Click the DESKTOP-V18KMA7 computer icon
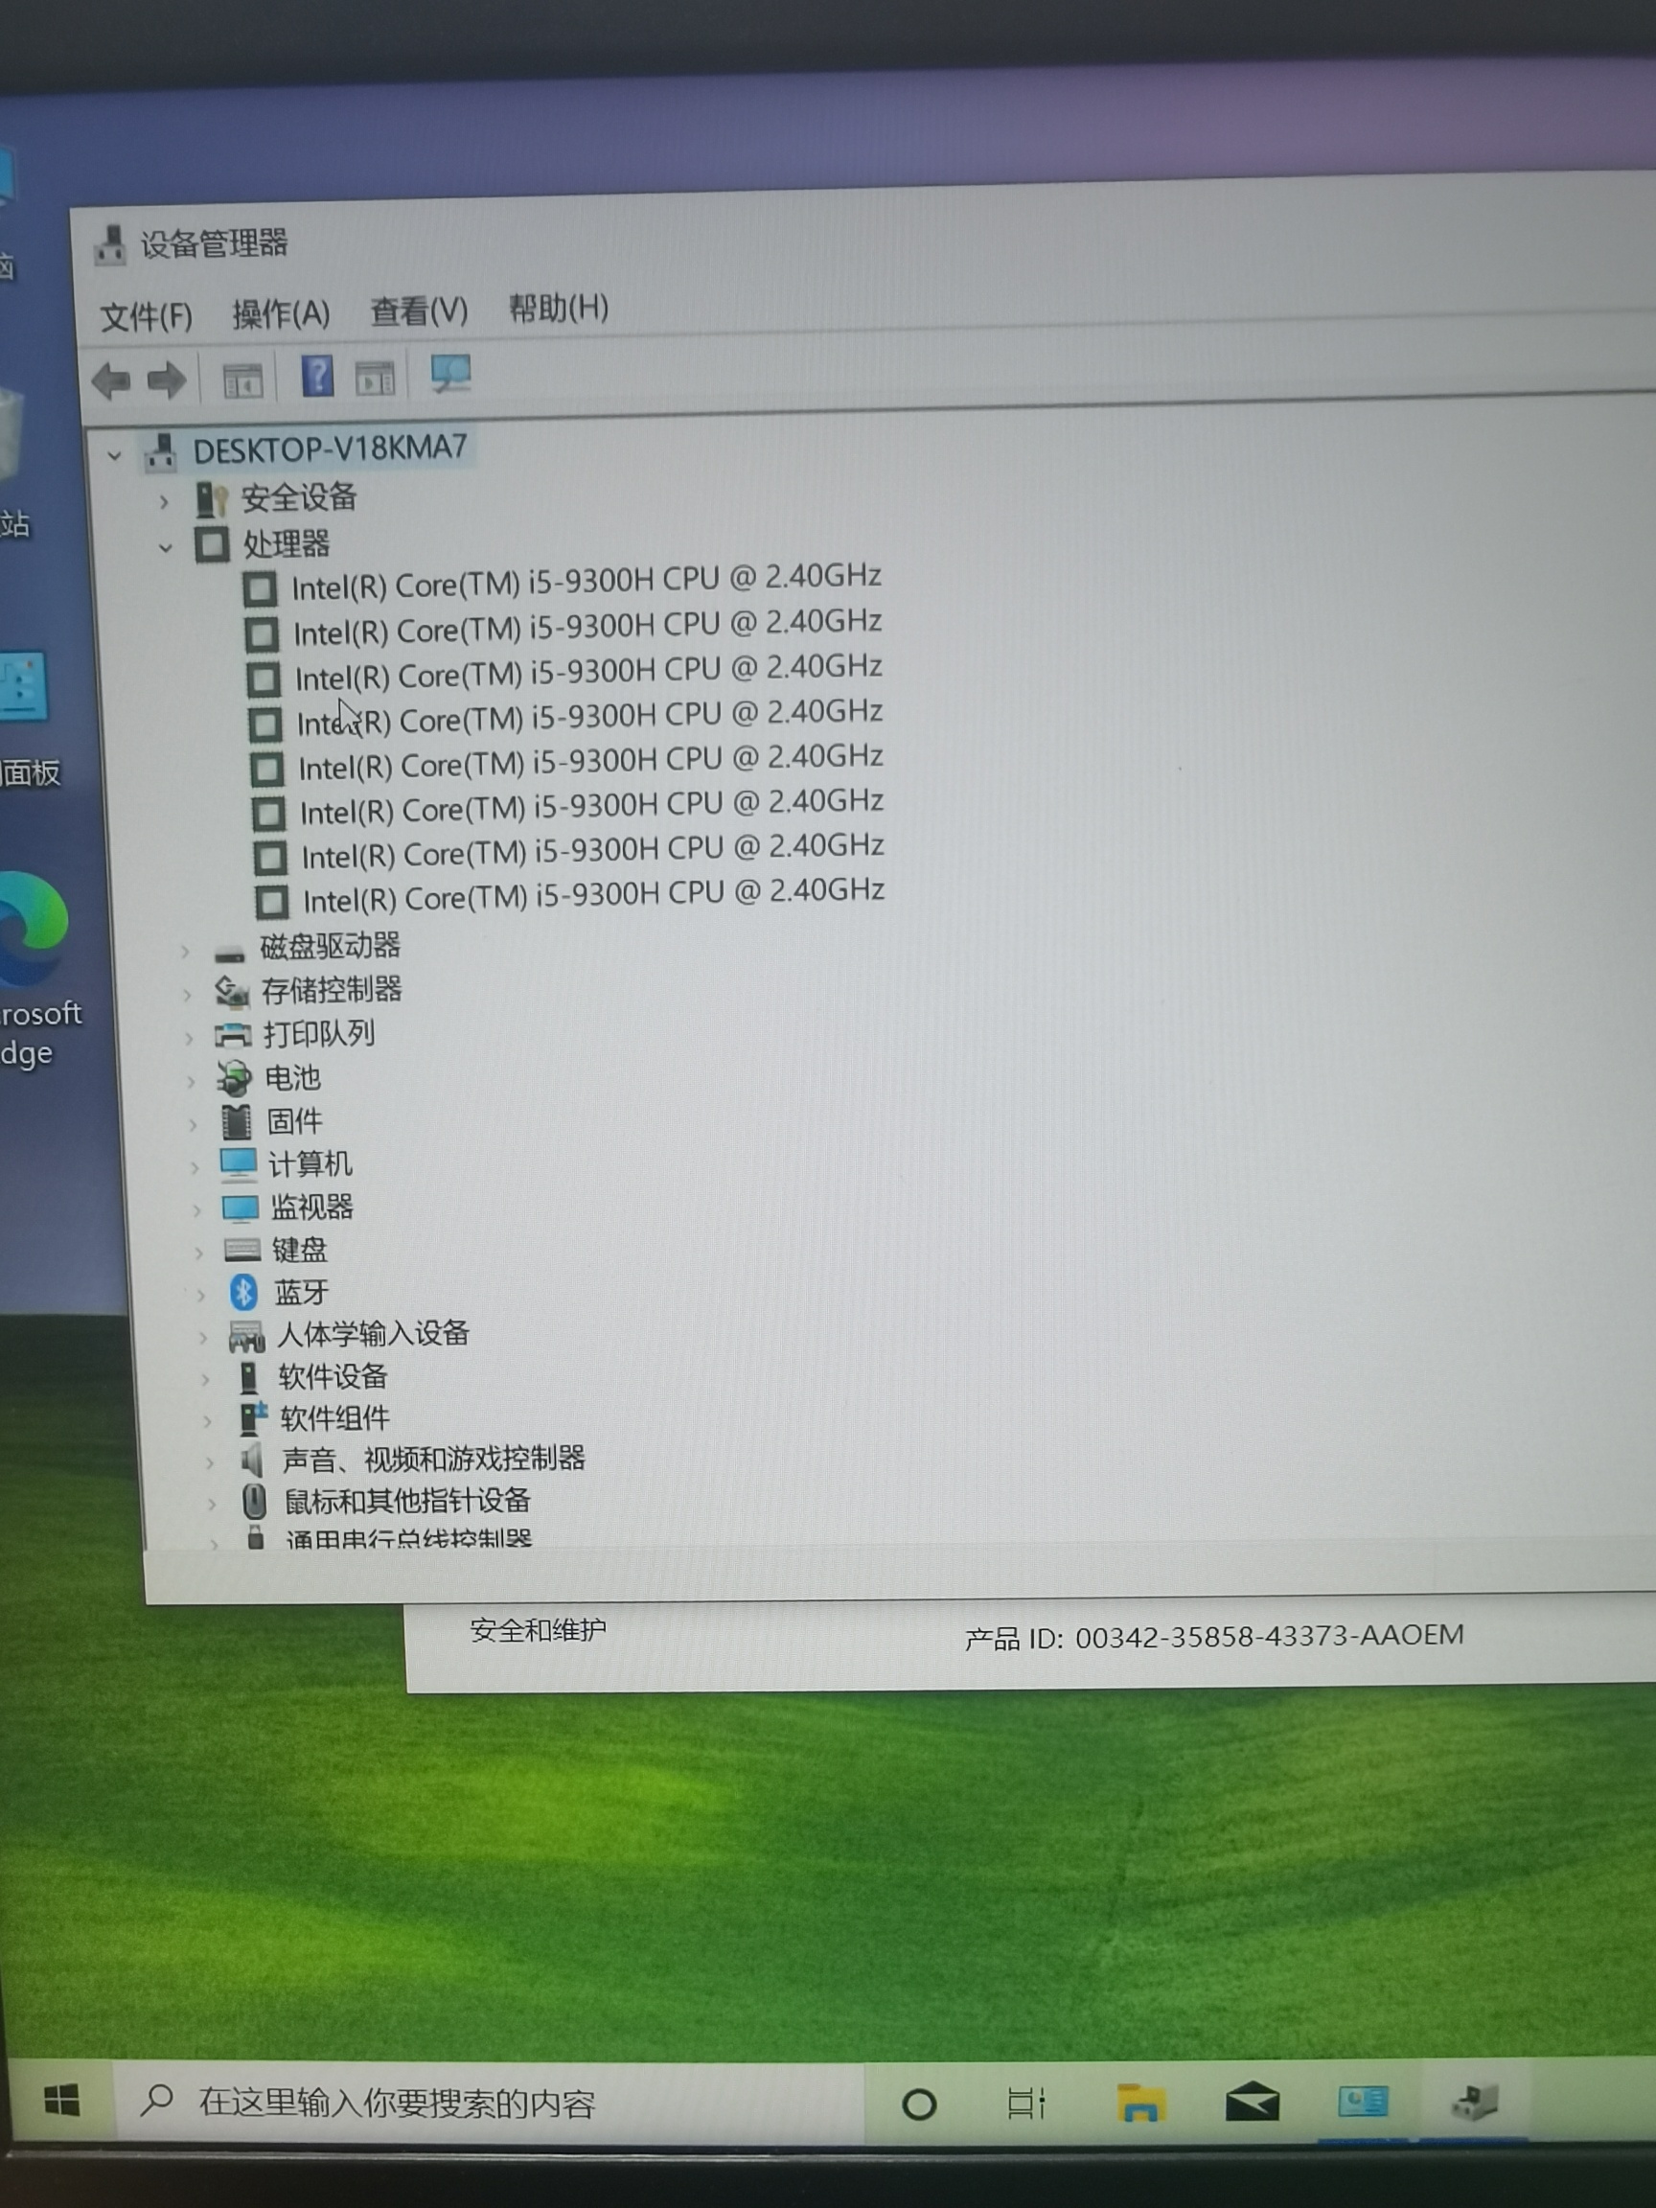The image size is (1656, 2208). pyautogui.click(x=161, y=452)
